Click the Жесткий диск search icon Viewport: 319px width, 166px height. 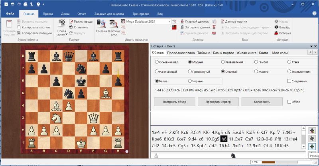point(114,25)
